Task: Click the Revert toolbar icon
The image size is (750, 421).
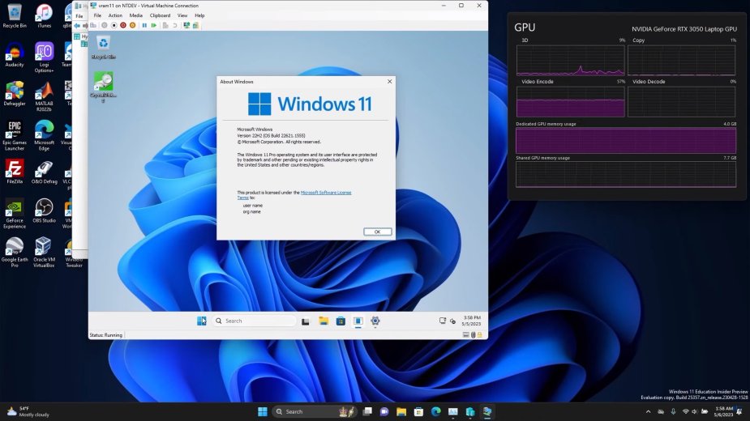Action: pyautogui.click(x=175, y=25)
